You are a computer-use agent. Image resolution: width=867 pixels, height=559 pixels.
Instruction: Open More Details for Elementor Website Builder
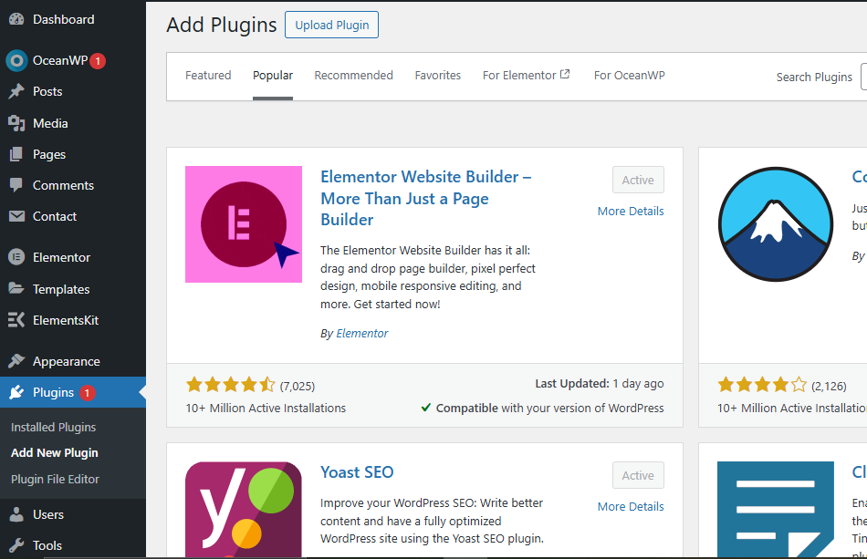631,212
